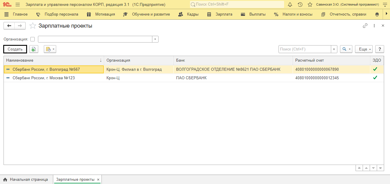Create new item by copying icon

point(34,49)
